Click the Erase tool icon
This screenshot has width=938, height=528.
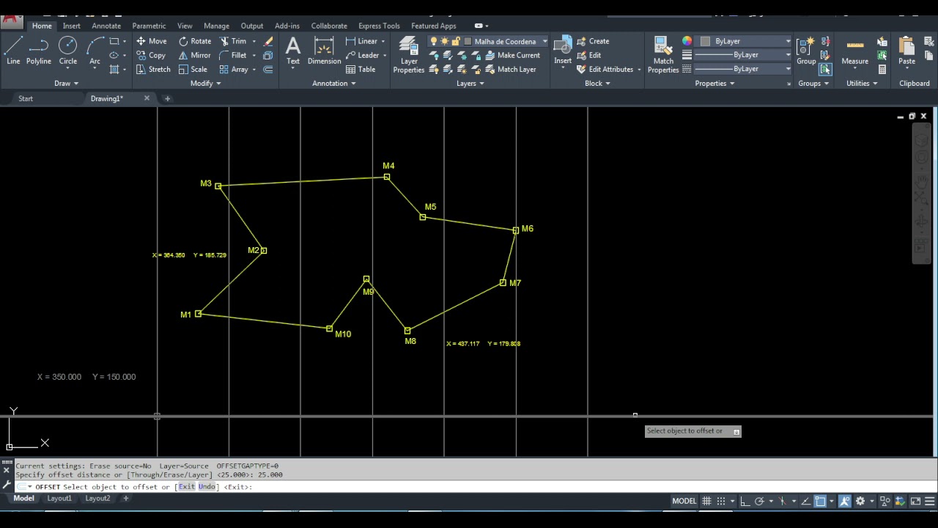tap(268, 41)
